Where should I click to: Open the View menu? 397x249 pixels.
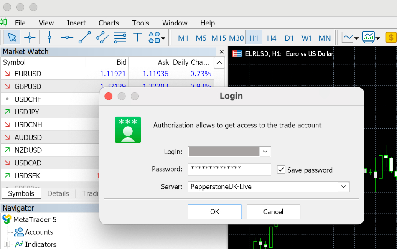[46, 23]
